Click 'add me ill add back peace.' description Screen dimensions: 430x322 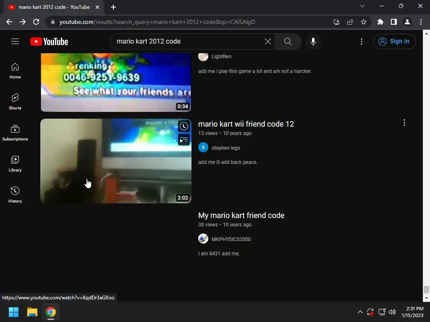[228, 162]
